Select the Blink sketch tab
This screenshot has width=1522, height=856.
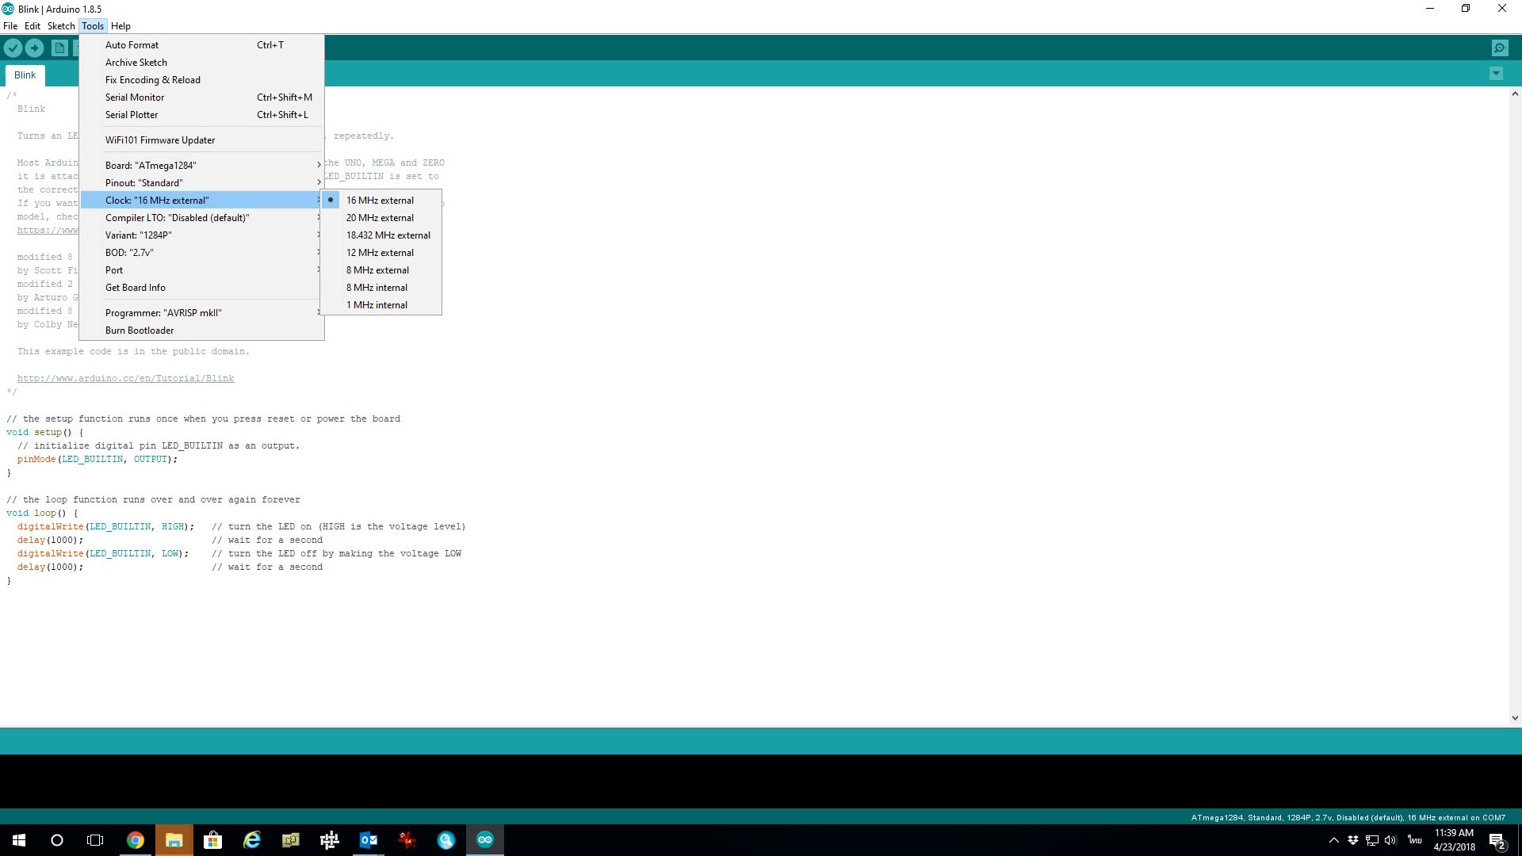coord(25,75)
